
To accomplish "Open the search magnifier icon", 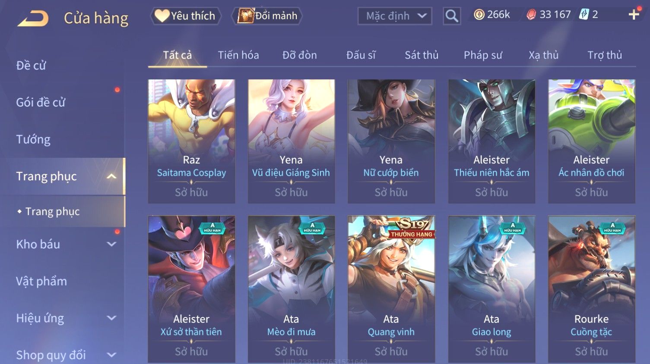I will tap(452, 16).
